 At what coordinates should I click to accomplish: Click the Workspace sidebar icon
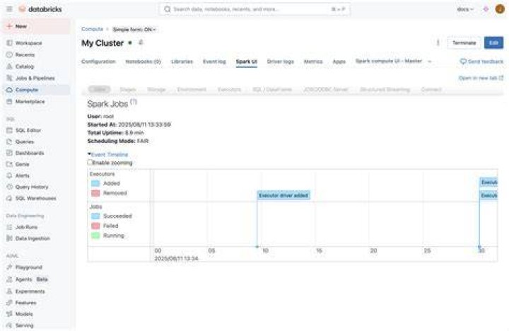pos(9,43)
